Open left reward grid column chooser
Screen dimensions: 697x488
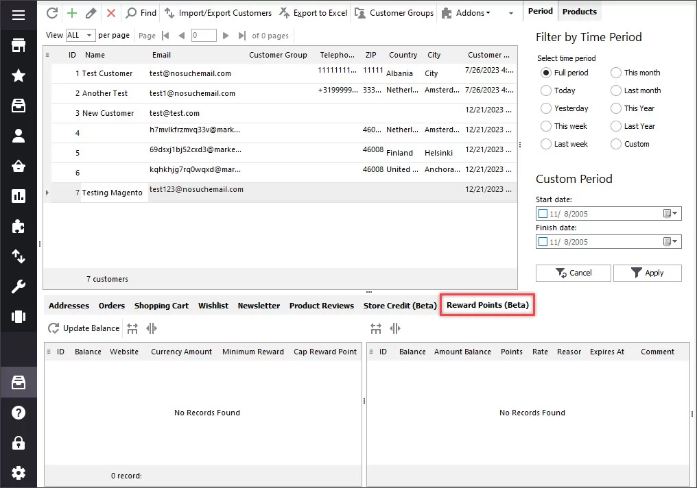[x=49, y=352]
